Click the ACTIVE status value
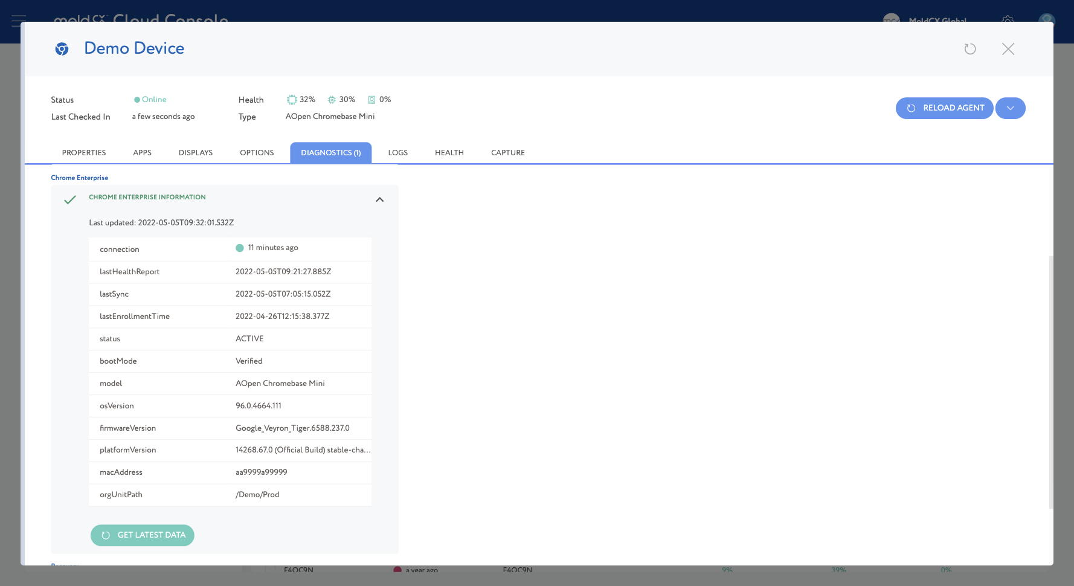 pyautogui.click(x=249, y=339)
